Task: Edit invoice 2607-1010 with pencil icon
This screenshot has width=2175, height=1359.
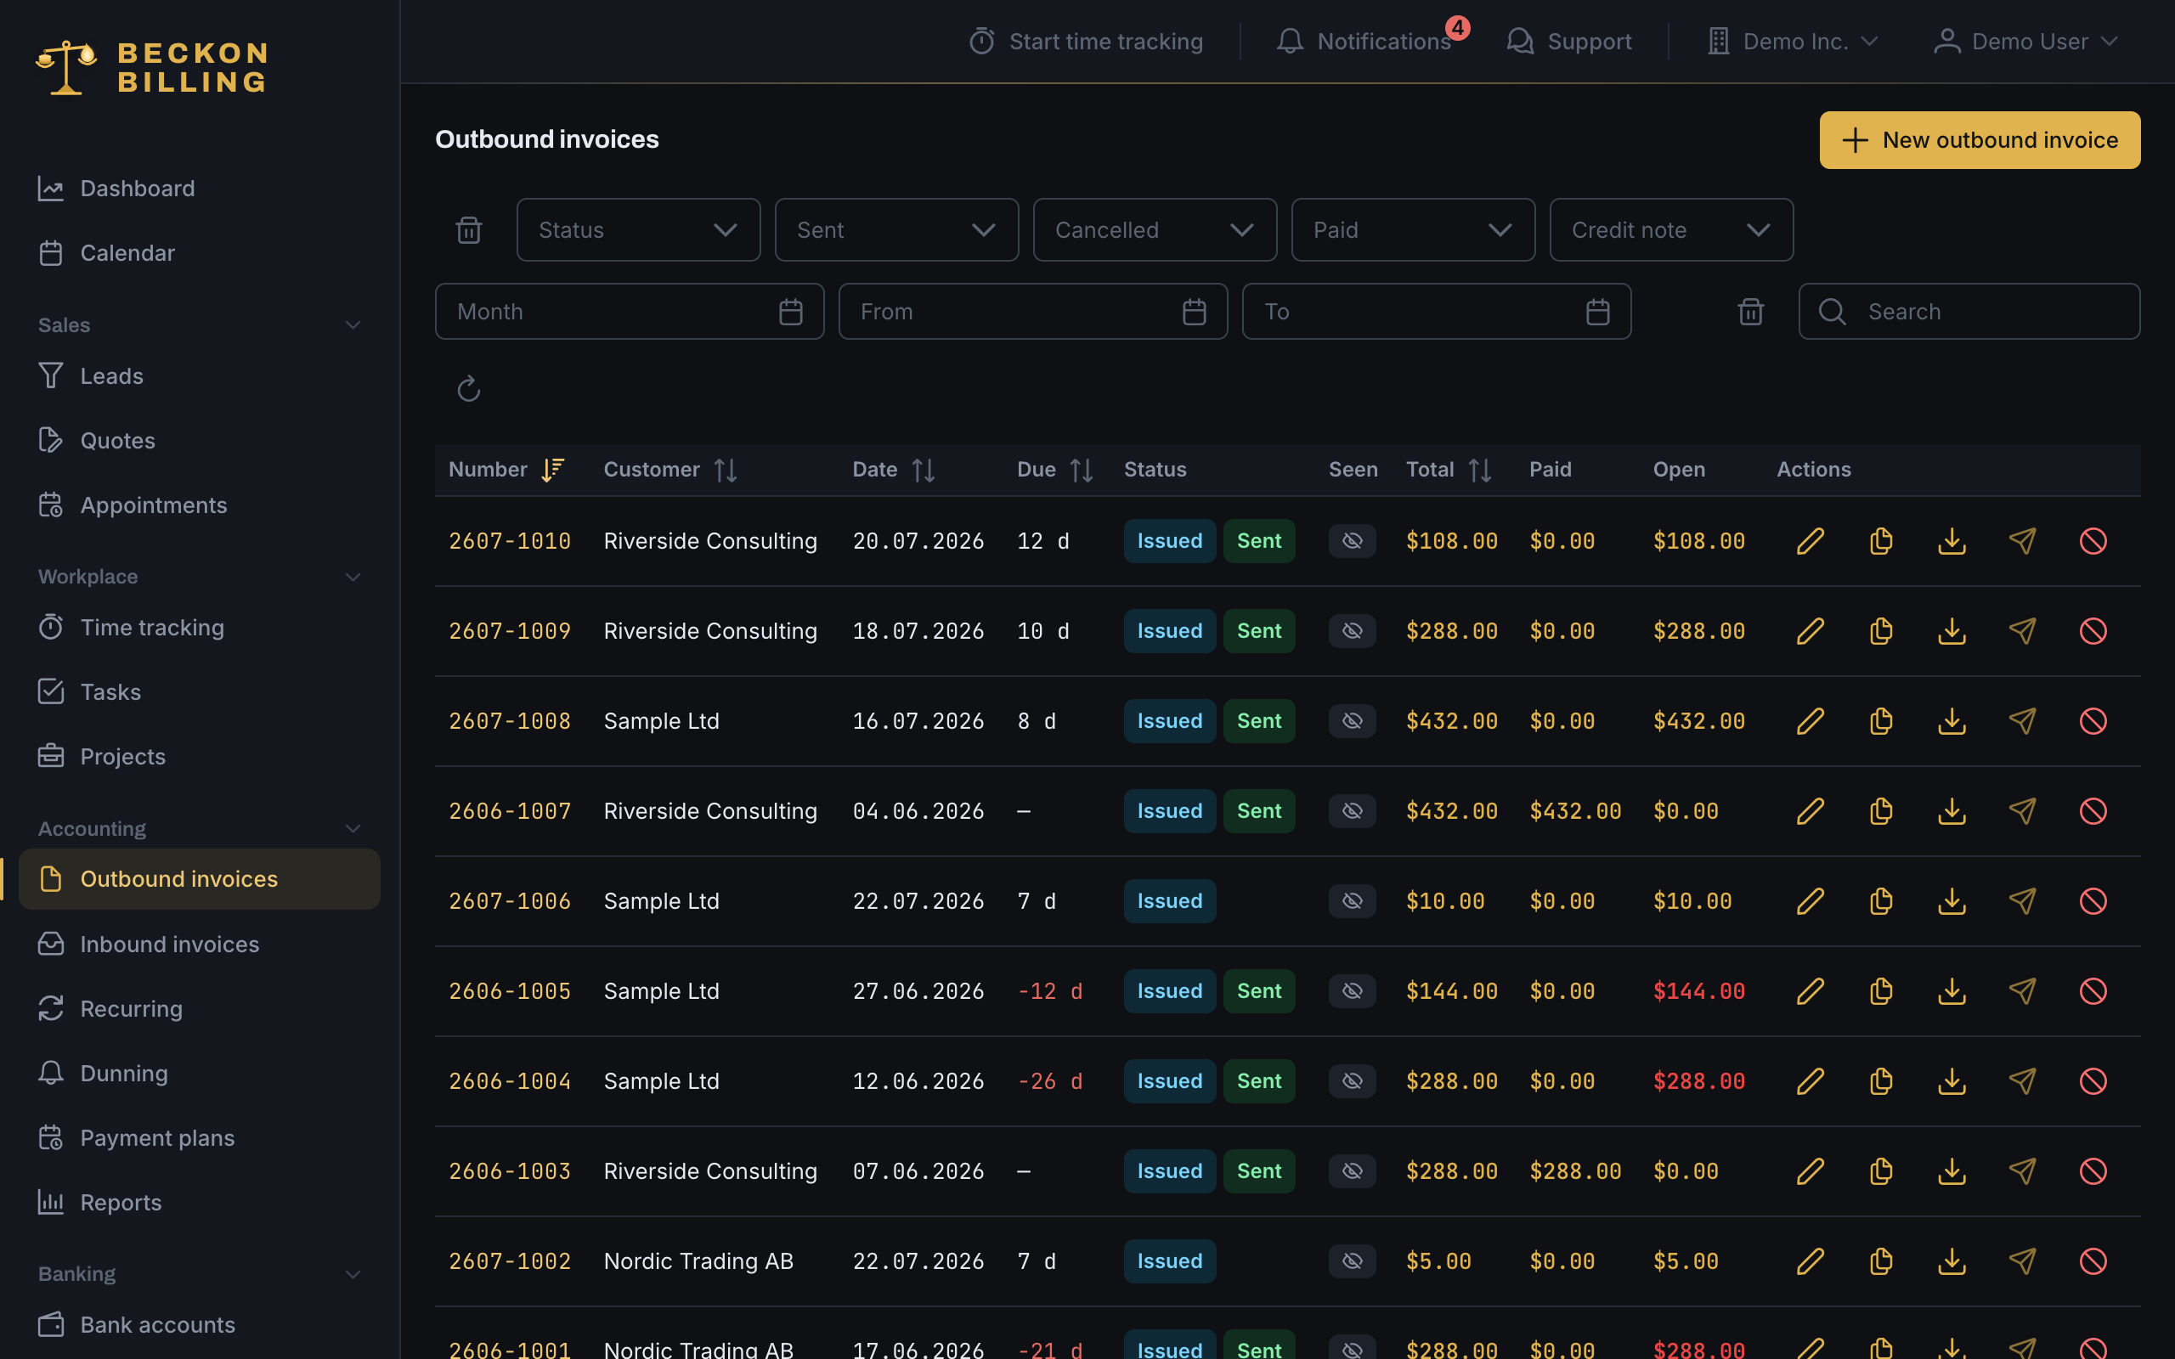Action: coord(1811,541)
